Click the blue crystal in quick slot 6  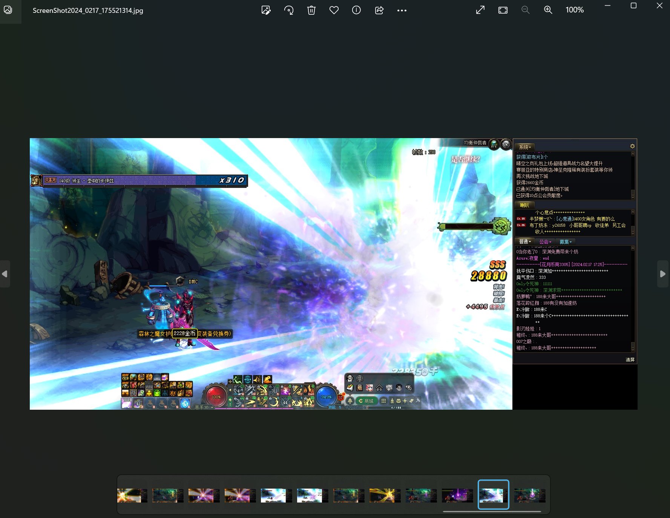pos(185,403)
